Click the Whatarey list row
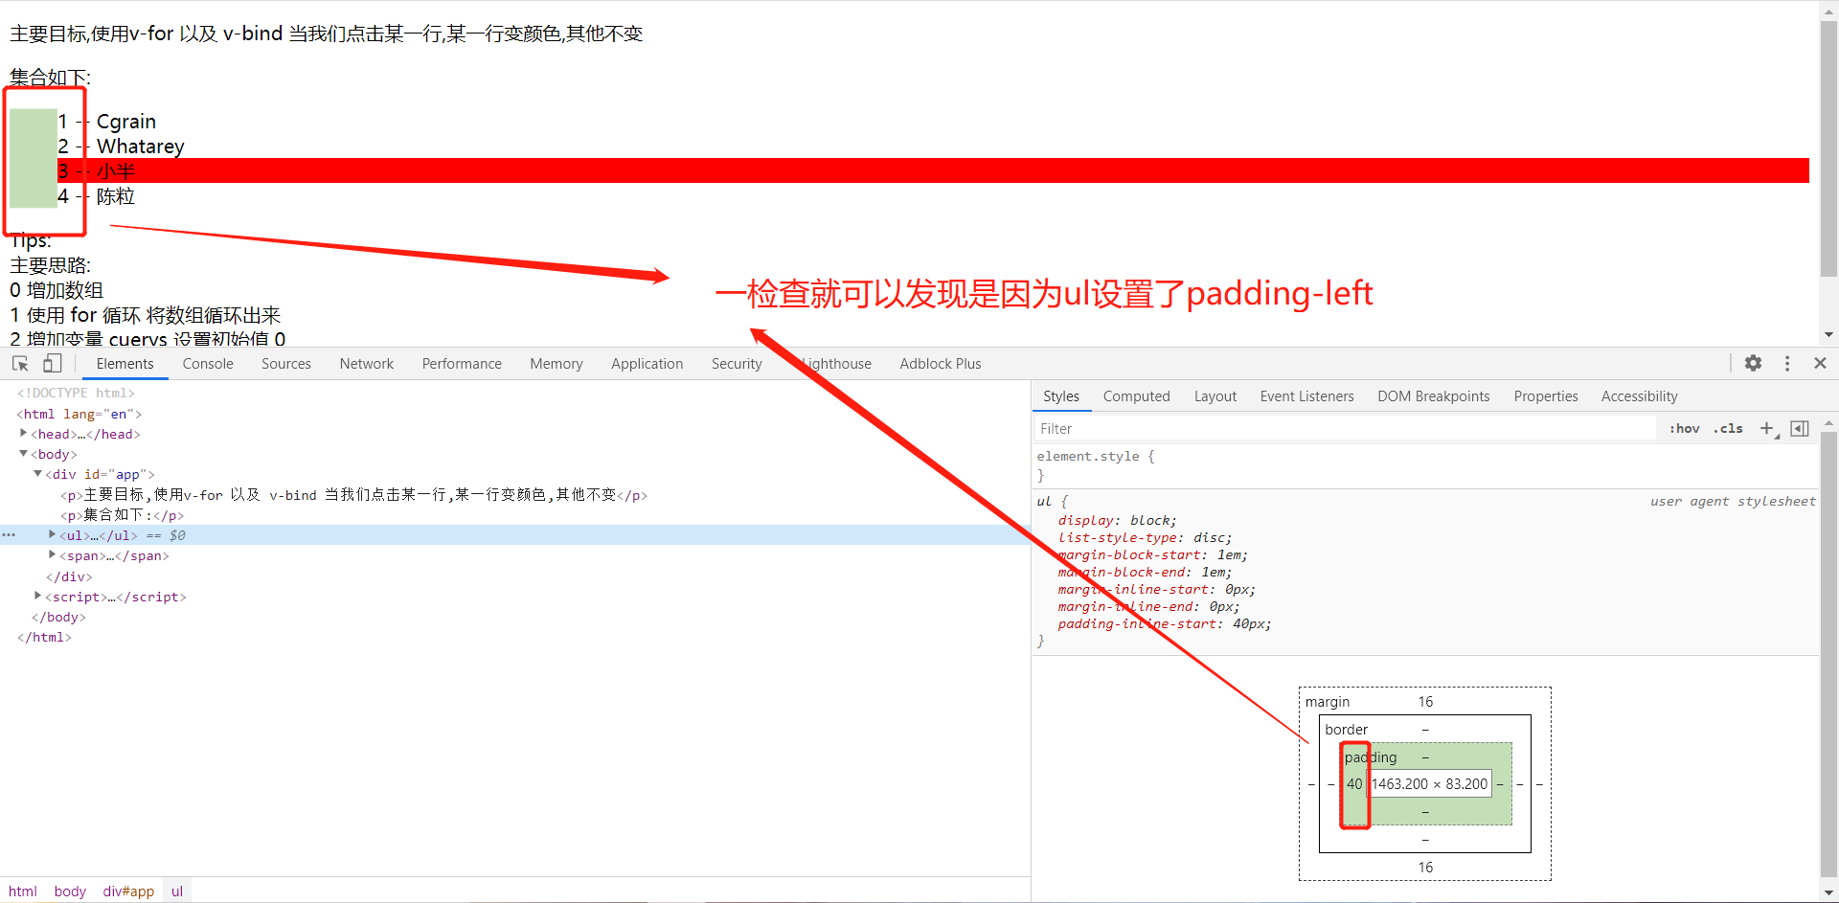 click(x=933, y=147)
